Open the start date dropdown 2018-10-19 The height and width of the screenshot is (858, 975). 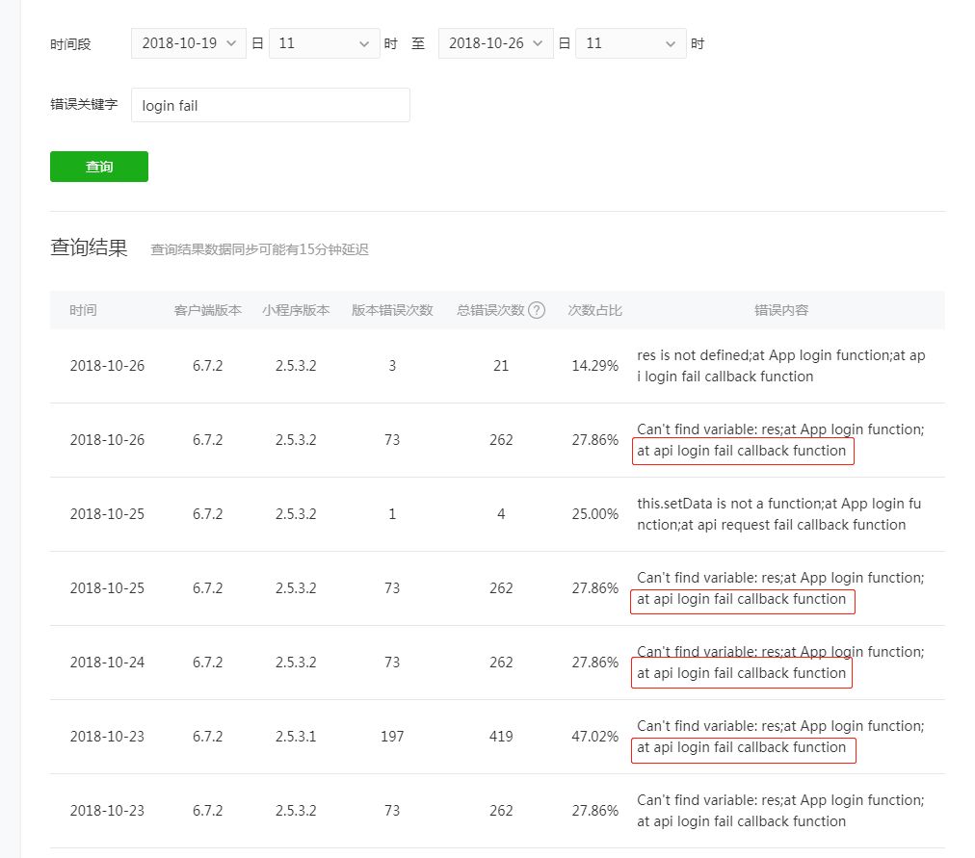pos(189,43)
